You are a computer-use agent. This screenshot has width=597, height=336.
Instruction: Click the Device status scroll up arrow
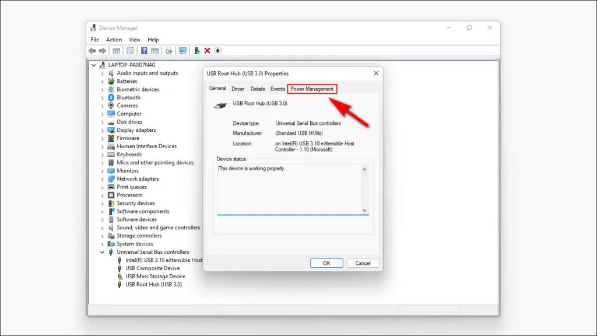point(364,169)
